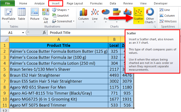Image resolution: width=181 pixels, height=112 pixels.
Task: Open the Shapes gallery
Action: tap(61, 10)
